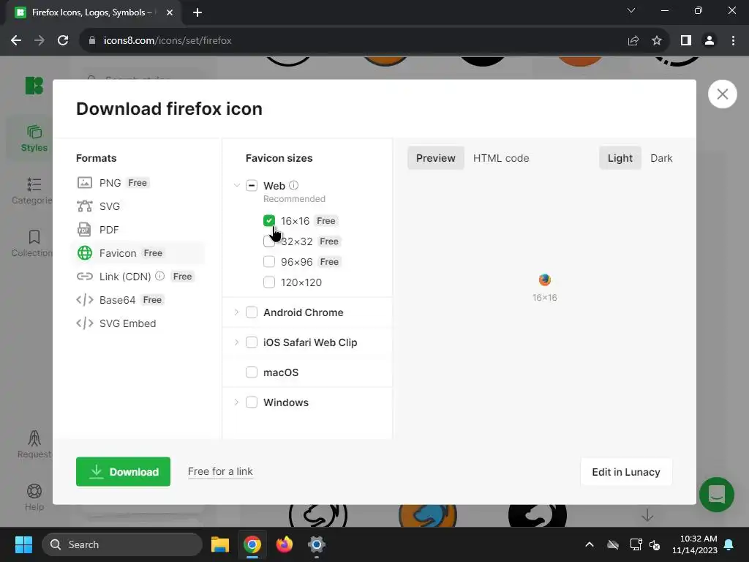The width and height of the screenshot is (749, 562).
Task: Open the Link (CDN) info tooltip icon
Action: (159, 276)
